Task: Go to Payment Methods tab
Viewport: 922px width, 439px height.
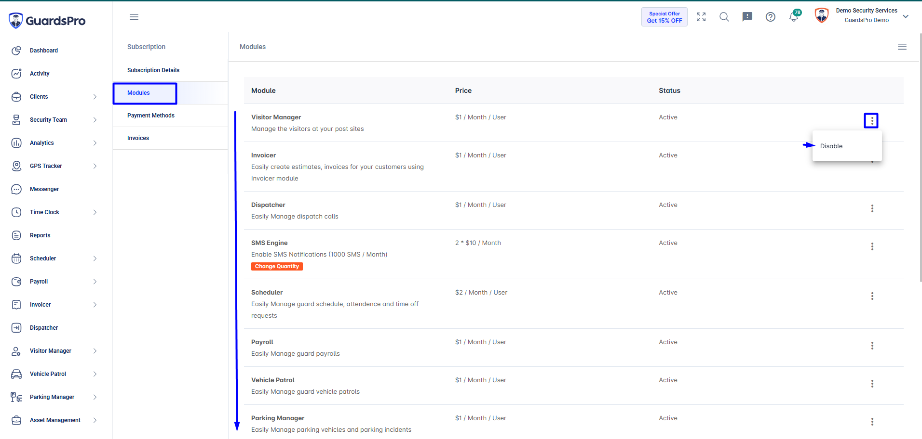Action: (151, 116)
